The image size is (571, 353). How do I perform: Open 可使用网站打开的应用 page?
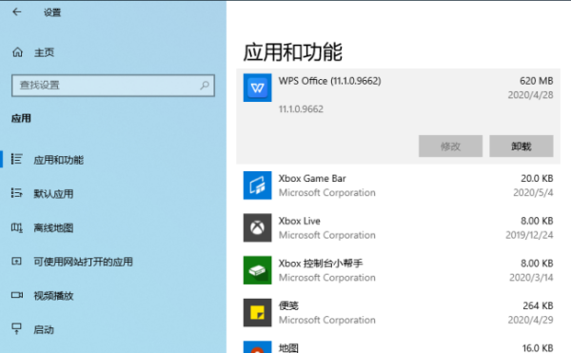pos(83,262)
